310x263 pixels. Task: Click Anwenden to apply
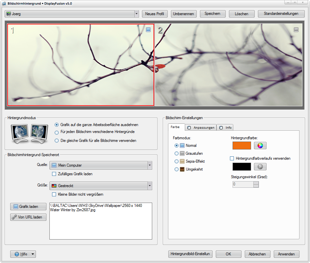point(287,254)
